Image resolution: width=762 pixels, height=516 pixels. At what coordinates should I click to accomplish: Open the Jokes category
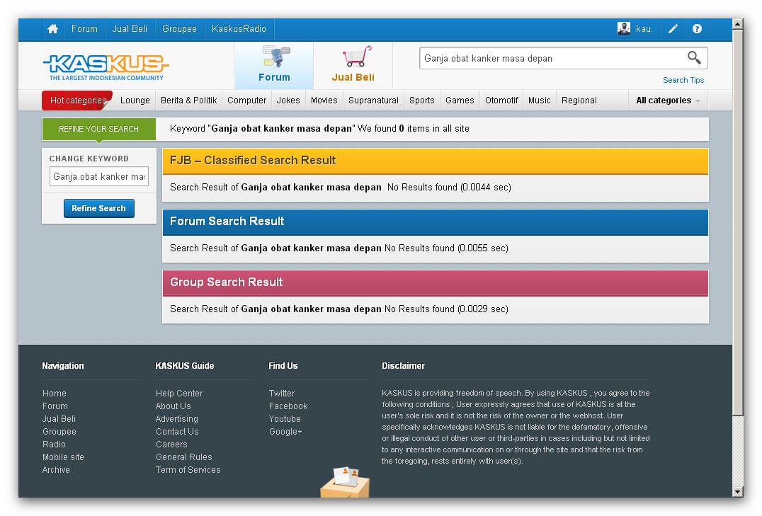(x=288, y=101)
